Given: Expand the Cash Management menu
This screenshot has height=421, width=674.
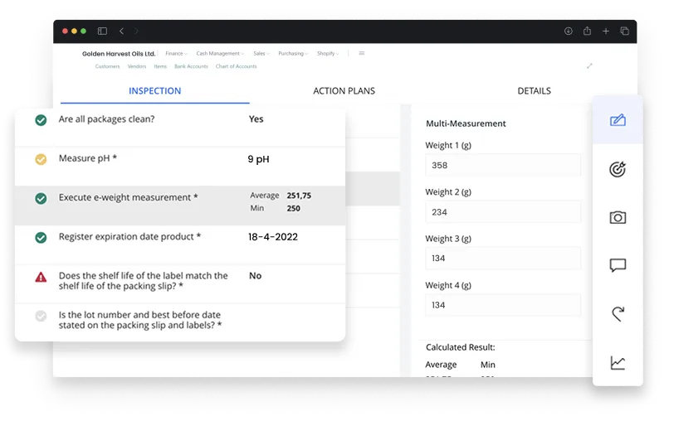Looking at the screenshot, I should [x=220, y=53].
